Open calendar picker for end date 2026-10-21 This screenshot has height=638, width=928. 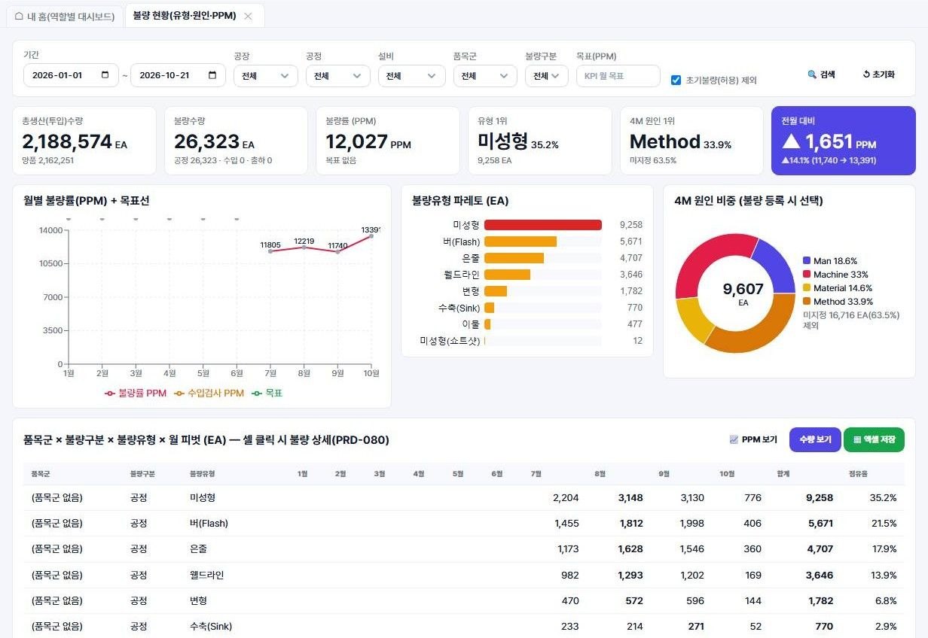(x=212, y=75)
